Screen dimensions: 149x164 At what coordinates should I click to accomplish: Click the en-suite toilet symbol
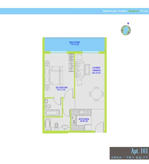point(48,106)
